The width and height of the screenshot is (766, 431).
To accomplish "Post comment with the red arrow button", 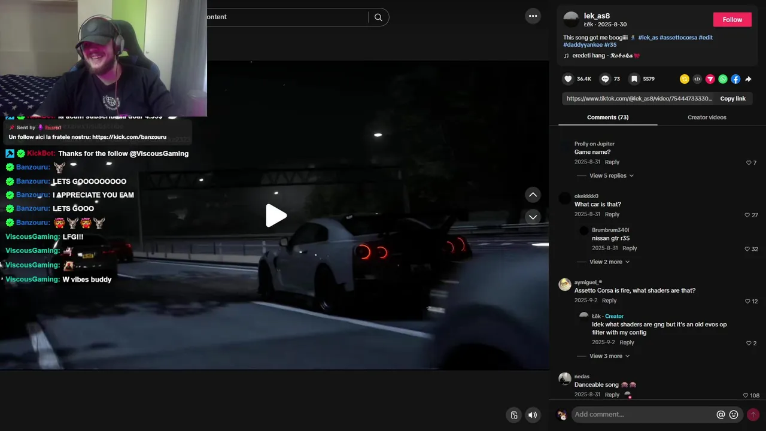I will click(753, 414).
